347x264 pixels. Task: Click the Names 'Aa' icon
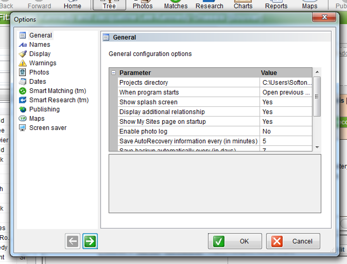tap(22, 44)
